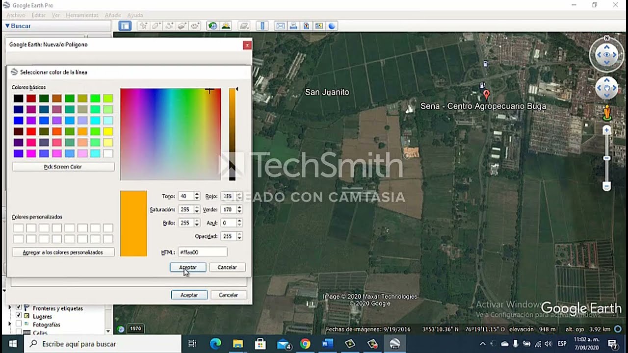This screenshot has width=628, height=353.
Task: Enable the Fotografías layer checkbox
Action: click(19, 324)
